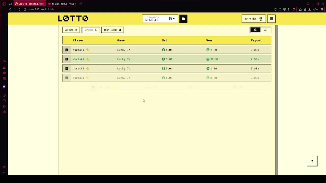Mute the audio on the YouTube tab
Screen dimensions: 326x183
point(53,4)
